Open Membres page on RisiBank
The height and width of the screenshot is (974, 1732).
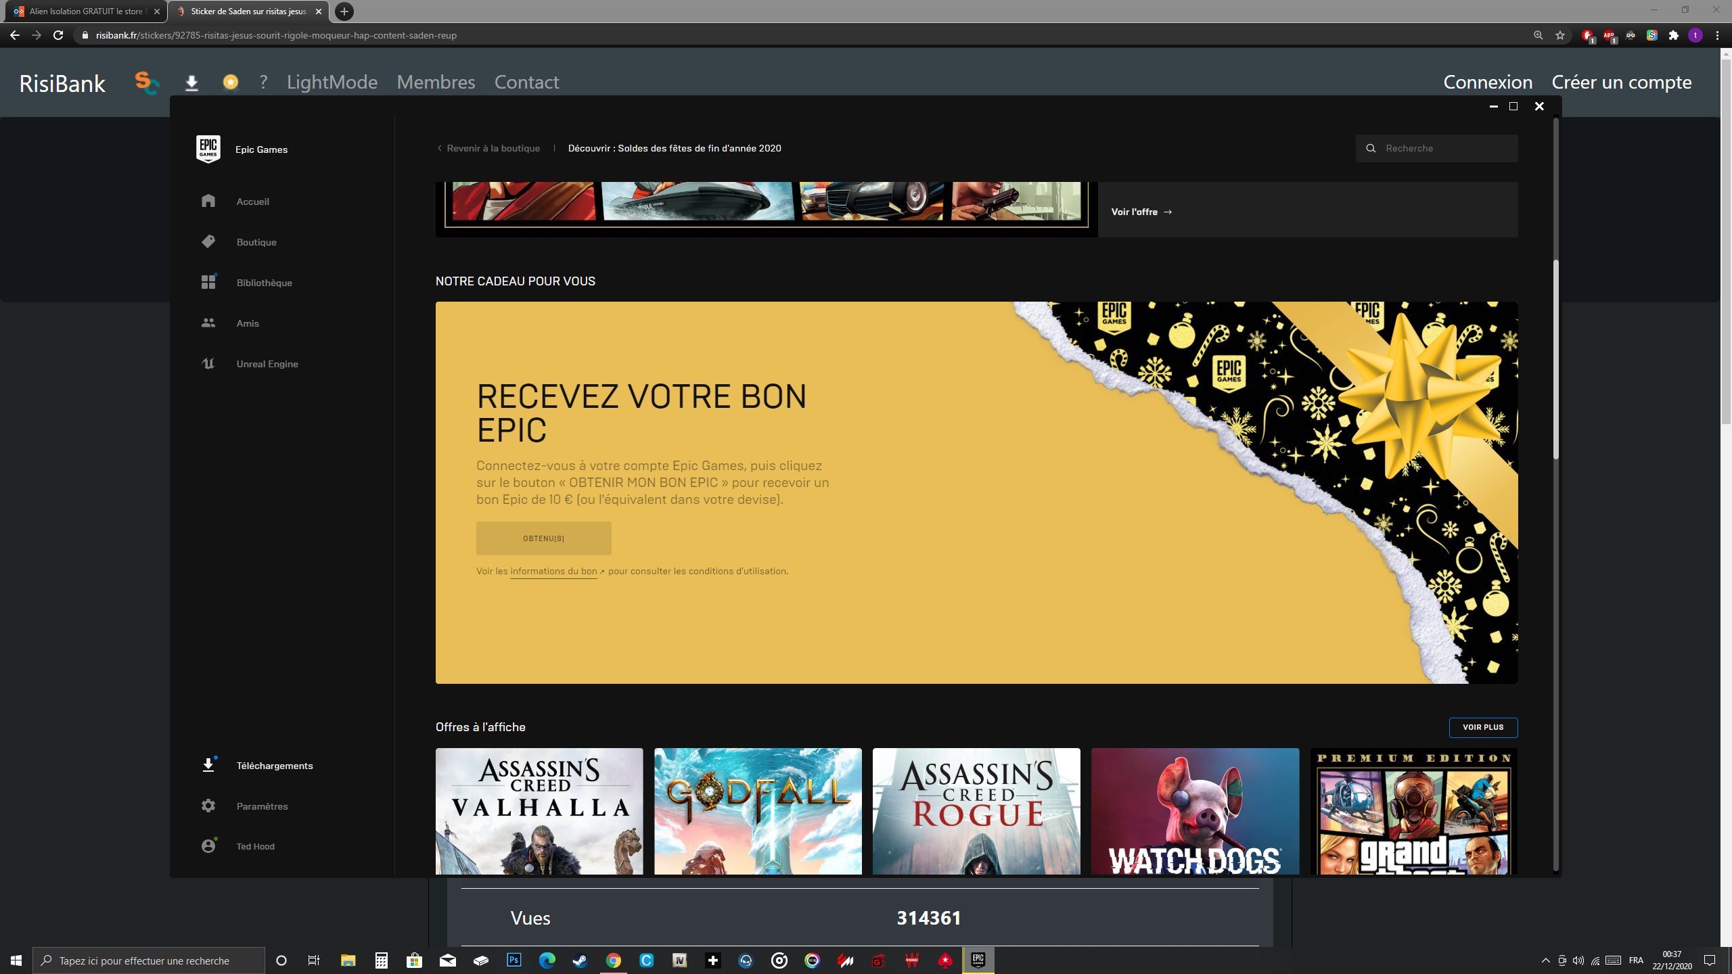tap(436, 82)
